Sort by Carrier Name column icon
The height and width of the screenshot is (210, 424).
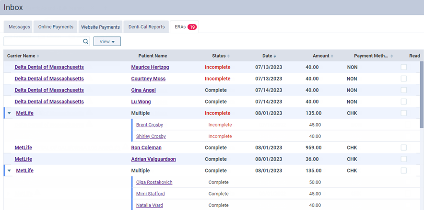pyautogui.click(x=38, y=56)
